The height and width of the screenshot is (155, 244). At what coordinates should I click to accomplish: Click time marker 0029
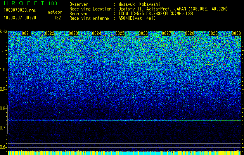pos(213,33)
